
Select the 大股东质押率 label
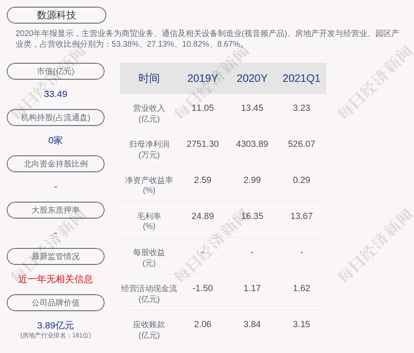[x=56, y=210]
